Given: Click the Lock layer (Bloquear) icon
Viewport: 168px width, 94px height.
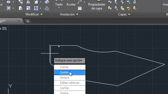Looking at the screenshot, I should coord(128,2).
